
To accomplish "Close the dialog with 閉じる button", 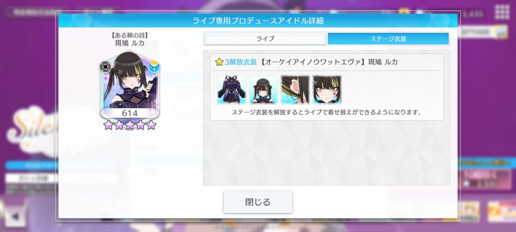I will [x=257, y=202].
